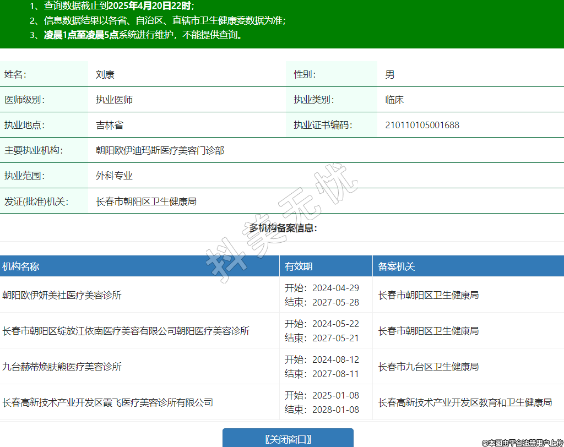Screen dimensions: 564x447
Task: Click the maintenance notice about 凌晨1点至凌晨5点
Action: click(x=143, y=35)
